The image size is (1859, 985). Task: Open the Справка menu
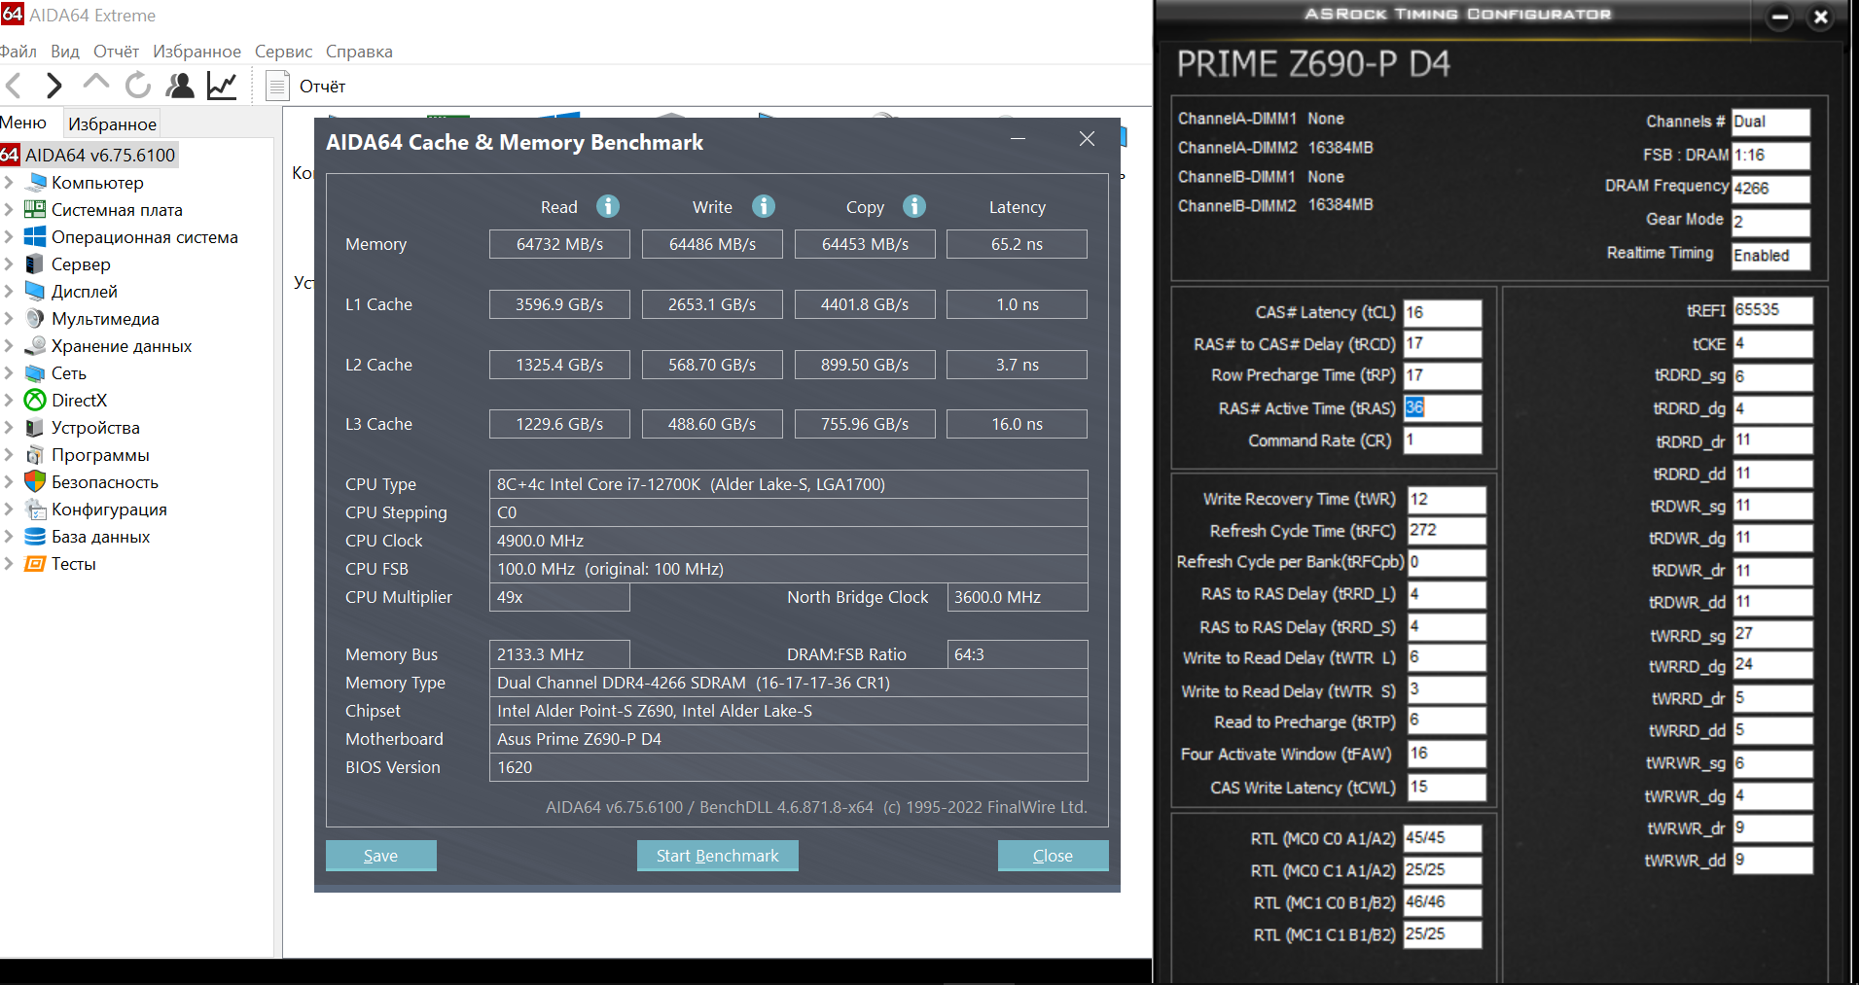coord(359,52)
